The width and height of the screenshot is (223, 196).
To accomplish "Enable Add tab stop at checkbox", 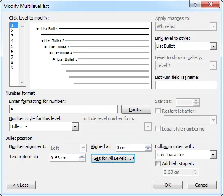I will coord(158,163).
